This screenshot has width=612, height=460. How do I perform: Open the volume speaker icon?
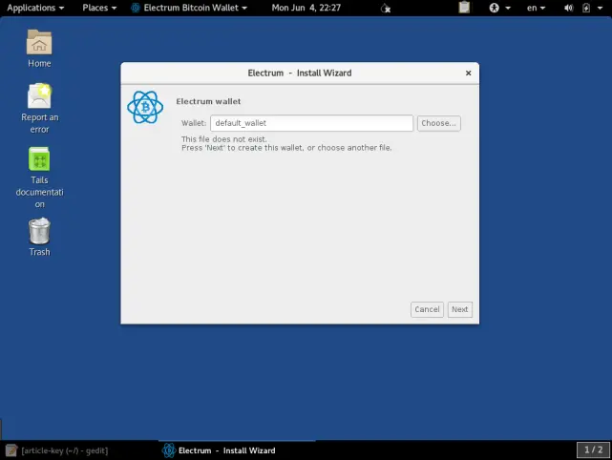tap(569, 8)
